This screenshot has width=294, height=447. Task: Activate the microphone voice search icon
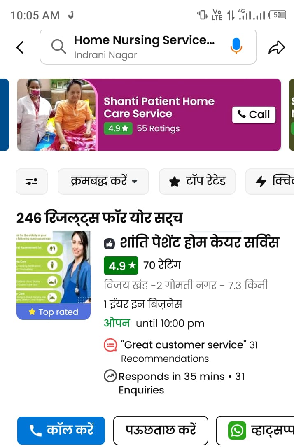tap(236, 46)
